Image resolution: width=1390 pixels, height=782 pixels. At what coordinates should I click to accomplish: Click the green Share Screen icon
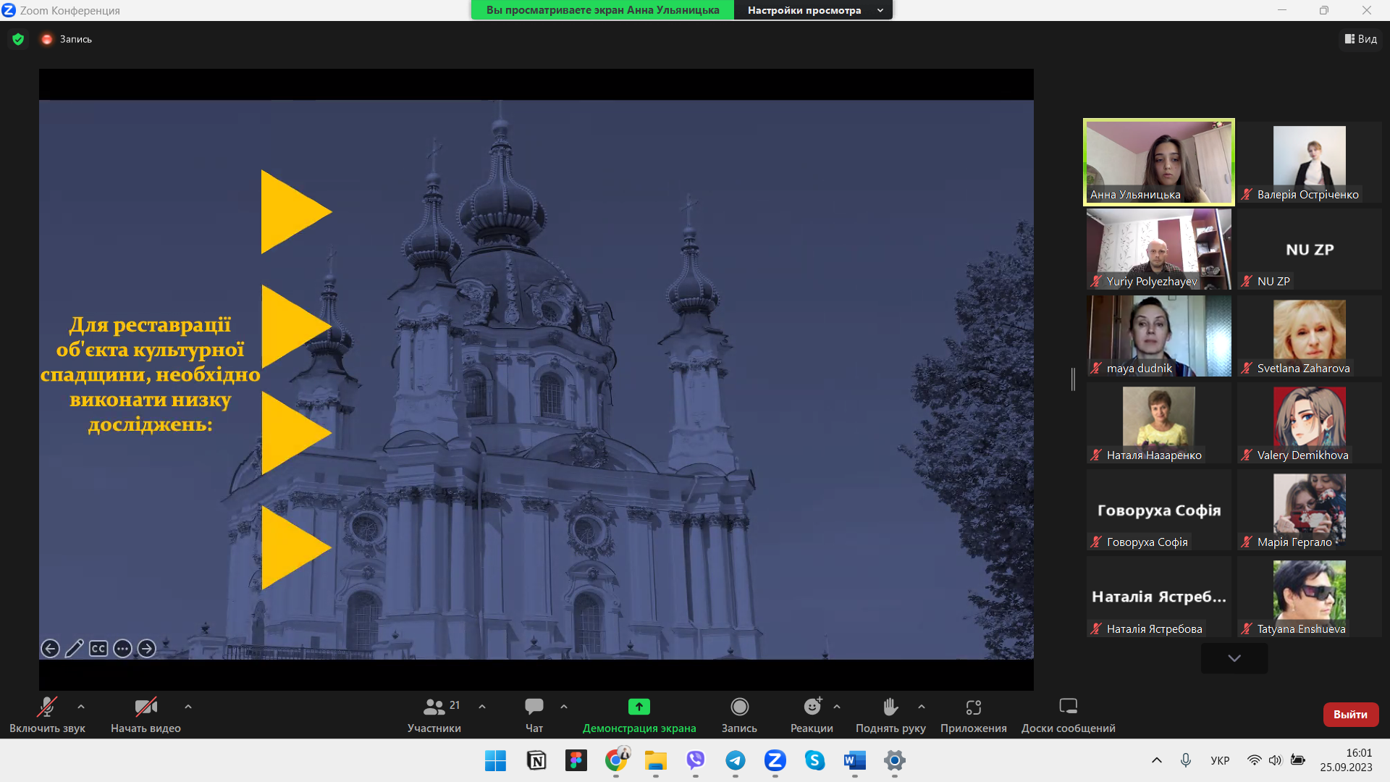click(639, 707)
